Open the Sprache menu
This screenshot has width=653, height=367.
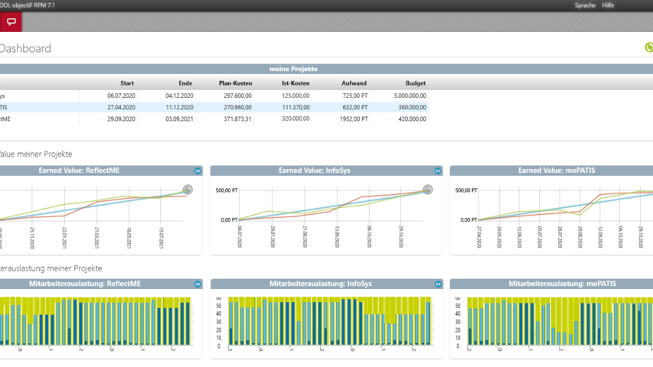(585, 5)
